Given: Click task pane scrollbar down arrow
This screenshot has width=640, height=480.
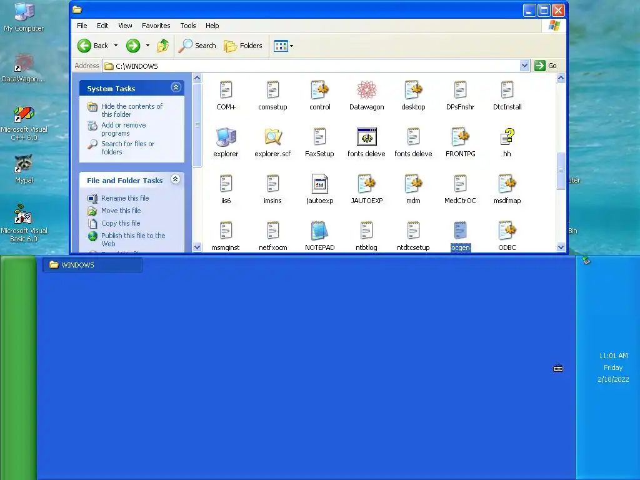Looking at the screenshot, I should coord(197,247).
